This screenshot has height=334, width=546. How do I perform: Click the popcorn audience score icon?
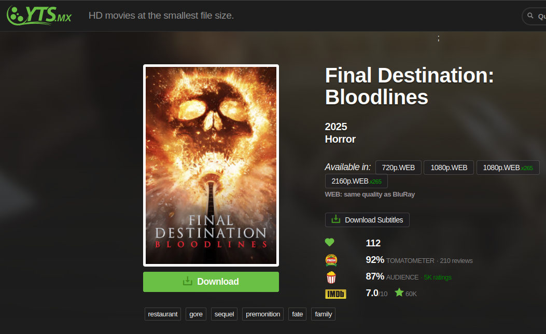tap(331, 277)
